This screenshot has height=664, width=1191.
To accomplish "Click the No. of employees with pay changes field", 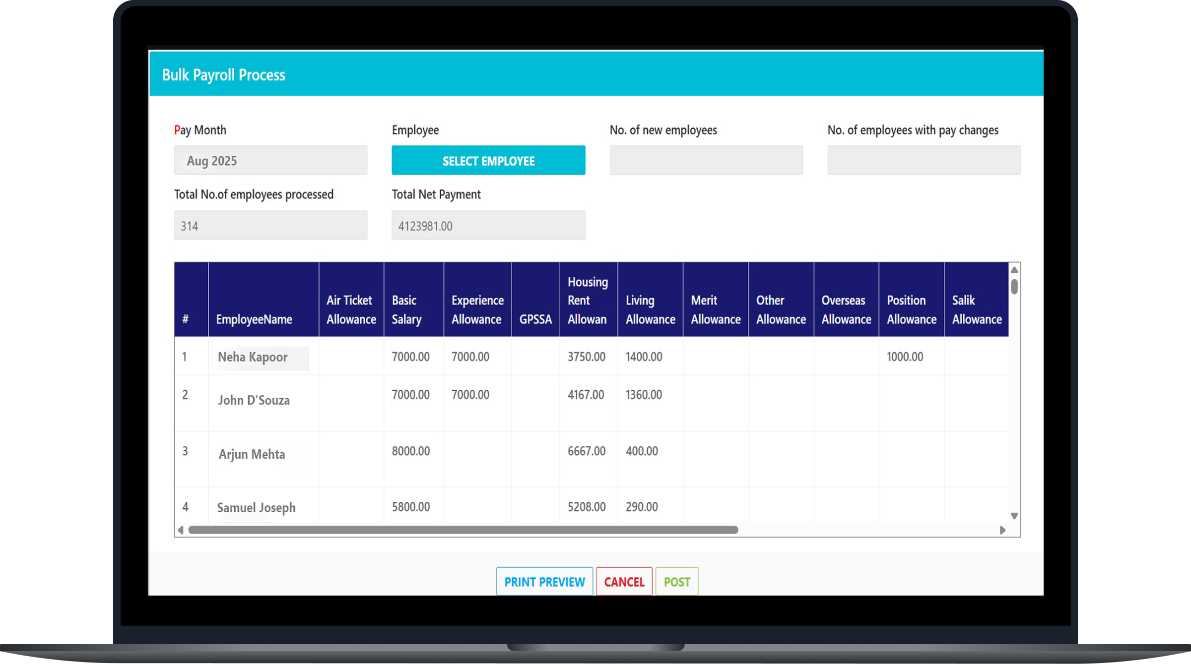I will point(924,160).
